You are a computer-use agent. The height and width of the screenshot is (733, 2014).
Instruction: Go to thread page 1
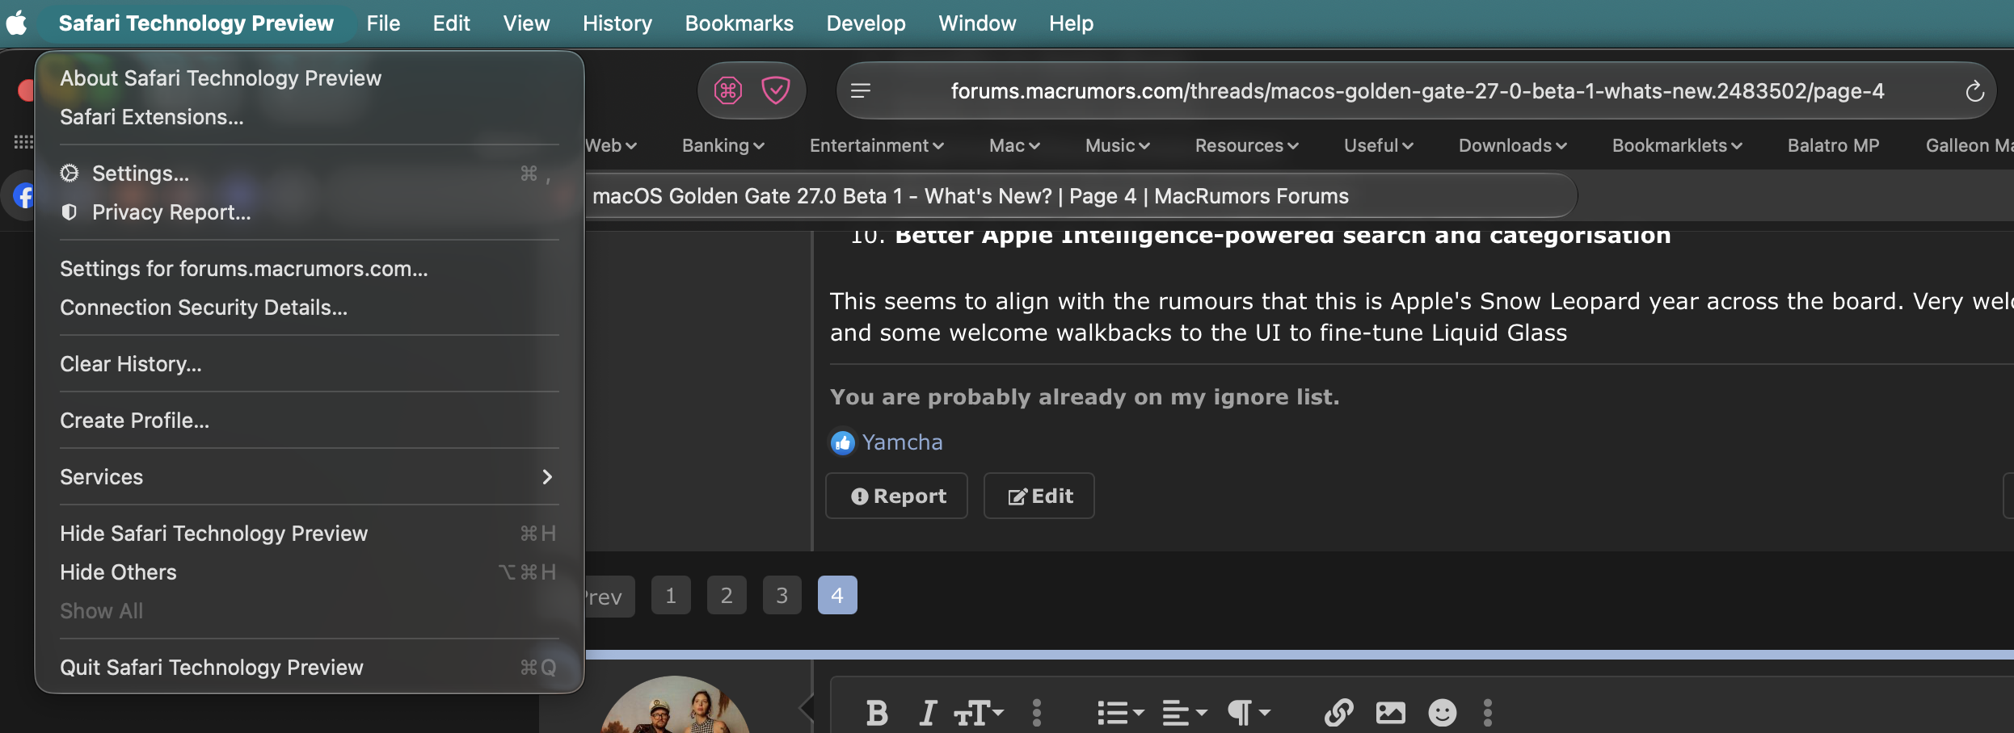pyautogui.click(x=671, y=596)
